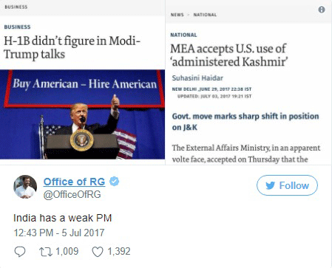Click the NEWS breadcrumb item
The image size is (332, 268).
[177, 15]
